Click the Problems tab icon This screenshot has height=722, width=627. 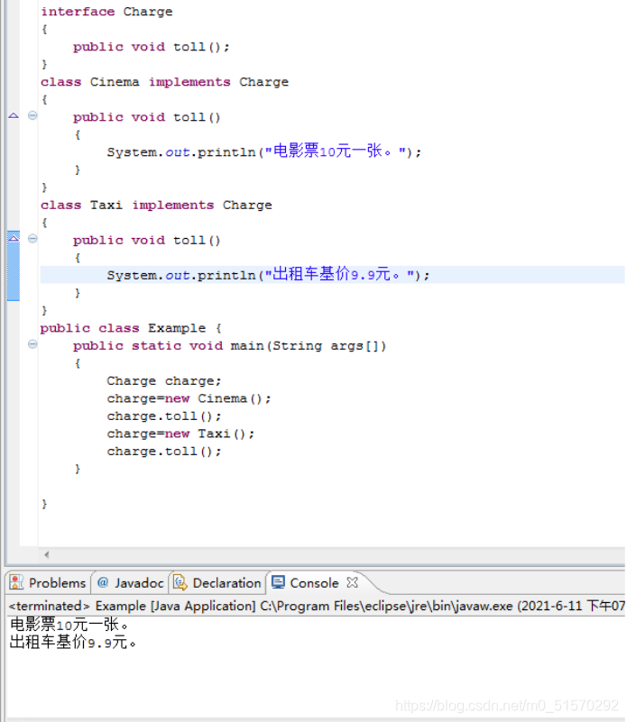point(16,582)
